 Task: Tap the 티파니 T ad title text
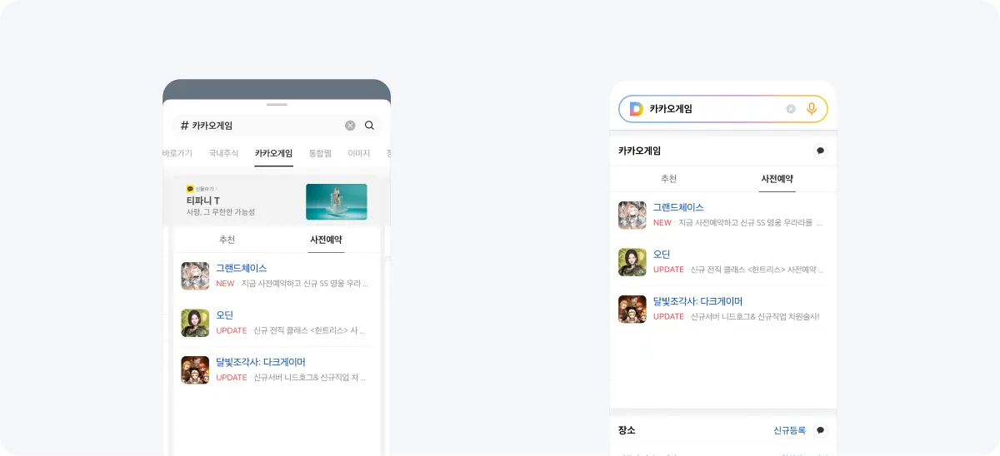(x=203, y=201)
